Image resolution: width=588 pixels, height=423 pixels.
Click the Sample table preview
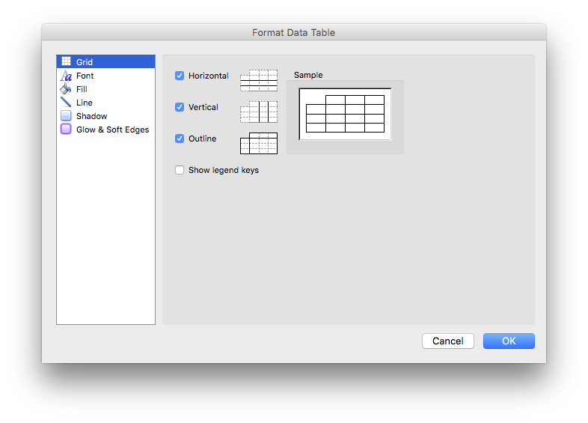[345, 114]
